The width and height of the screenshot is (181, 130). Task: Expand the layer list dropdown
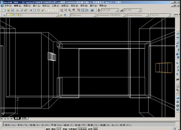[57, 15]
